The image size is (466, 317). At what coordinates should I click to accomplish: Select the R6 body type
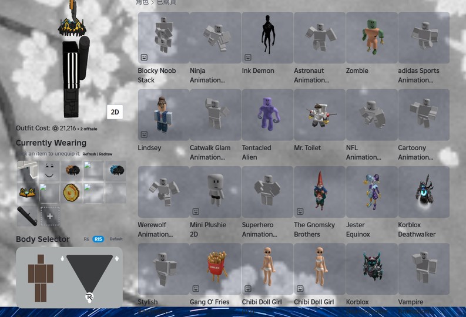pyautogui.click(x=86, y=239)
